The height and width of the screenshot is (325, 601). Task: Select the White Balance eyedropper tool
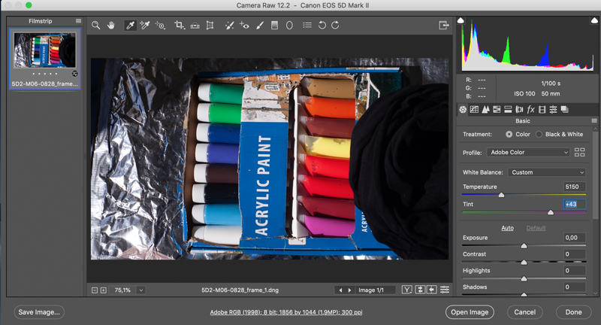click(x=130, y=26)
